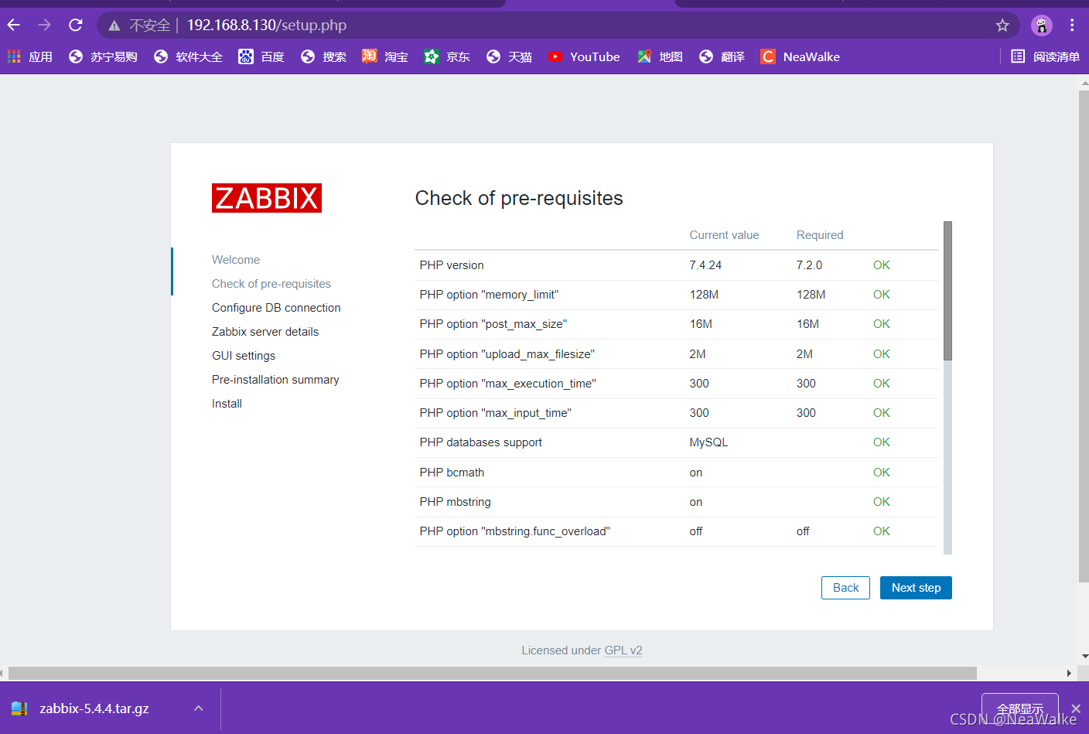Click the "Check of pre-requisites" heading

(x=519, y=198)
